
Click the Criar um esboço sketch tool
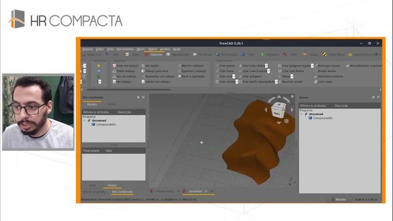click(125, 66)
